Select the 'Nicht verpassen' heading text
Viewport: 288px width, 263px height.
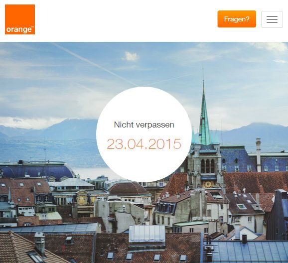144,125
